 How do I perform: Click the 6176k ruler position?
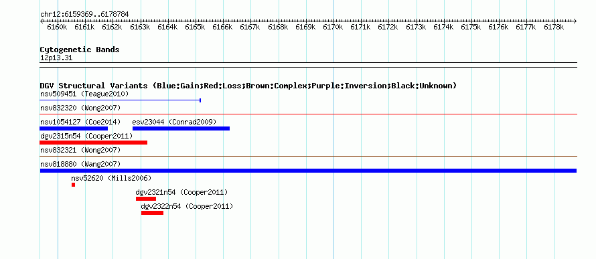[x=499, y=27]
